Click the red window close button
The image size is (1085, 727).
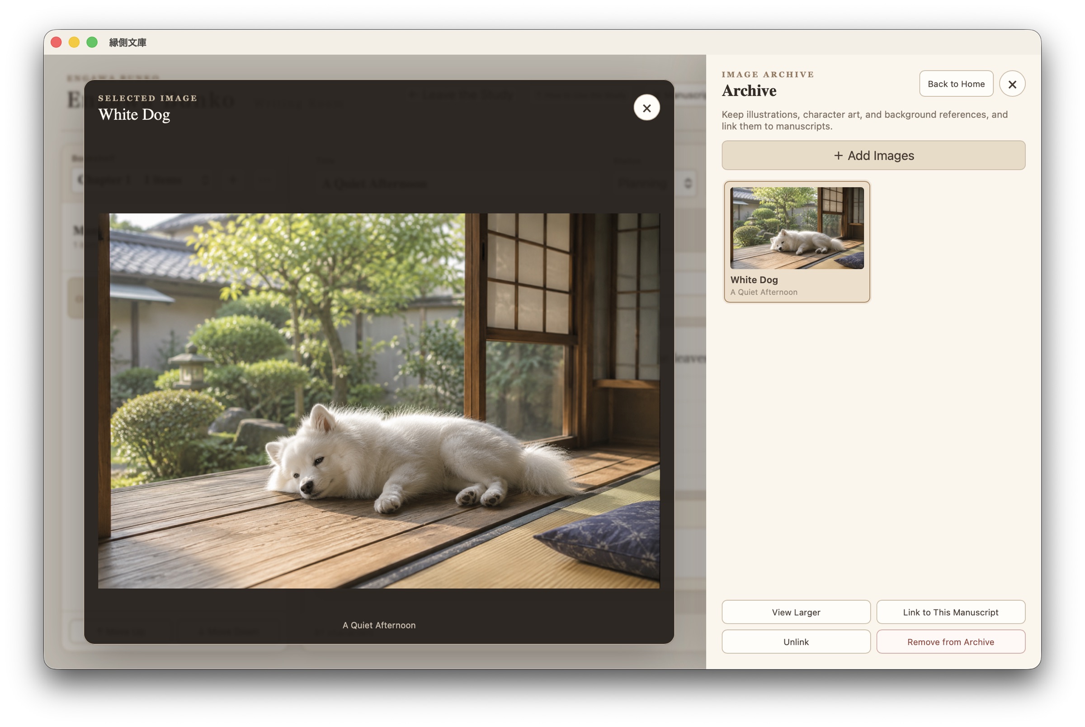pyautogui.click(x=56, y=42)
